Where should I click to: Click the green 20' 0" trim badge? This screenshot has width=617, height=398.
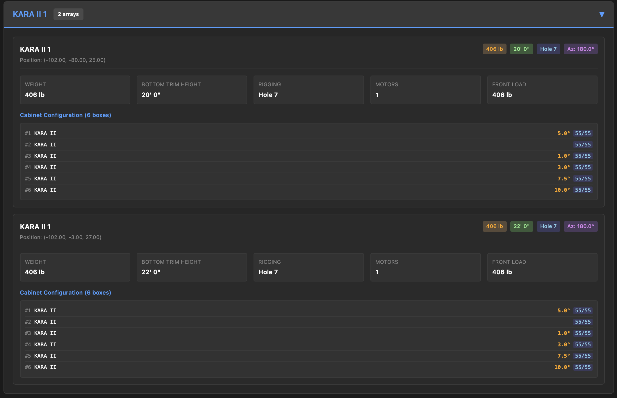tap(521, 49)
